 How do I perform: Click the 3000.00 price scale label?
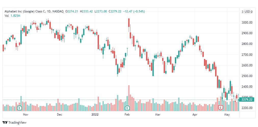pyautogui.click(x=247, y=23)
